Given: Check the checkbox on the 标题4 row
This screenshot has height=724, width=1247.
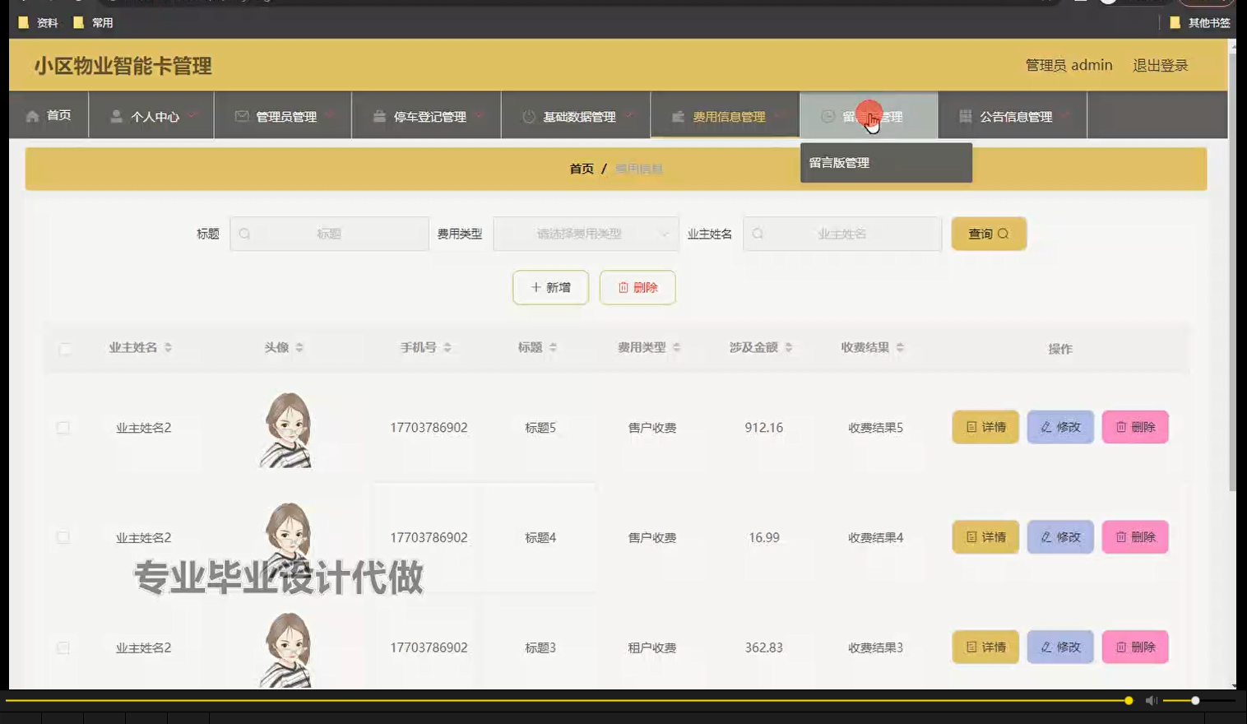Looking at the screenshot, I should tap(63, 536).
